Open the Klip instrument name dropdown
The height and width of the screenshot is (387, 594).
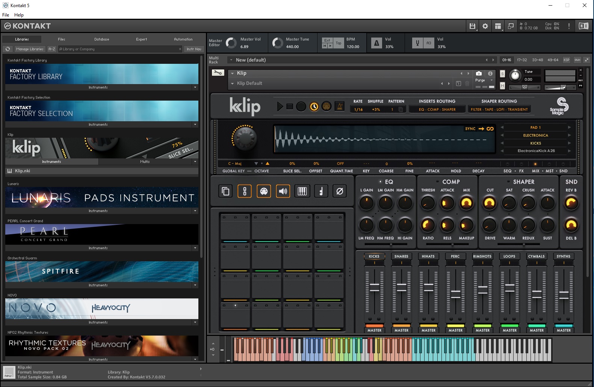tap(233, 73)
